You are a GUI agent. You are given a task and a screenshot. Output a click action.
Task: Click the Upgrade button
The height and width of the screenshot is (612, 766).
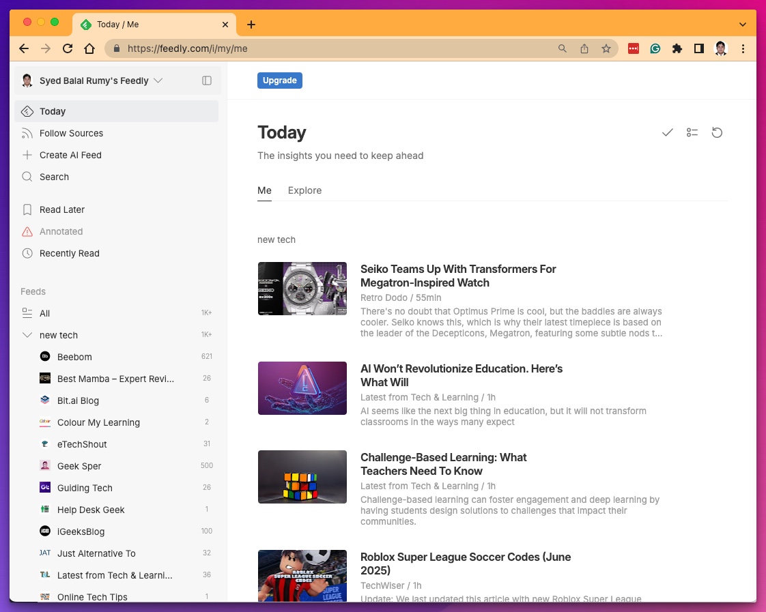pyautogui.click(x=279, y=81)
